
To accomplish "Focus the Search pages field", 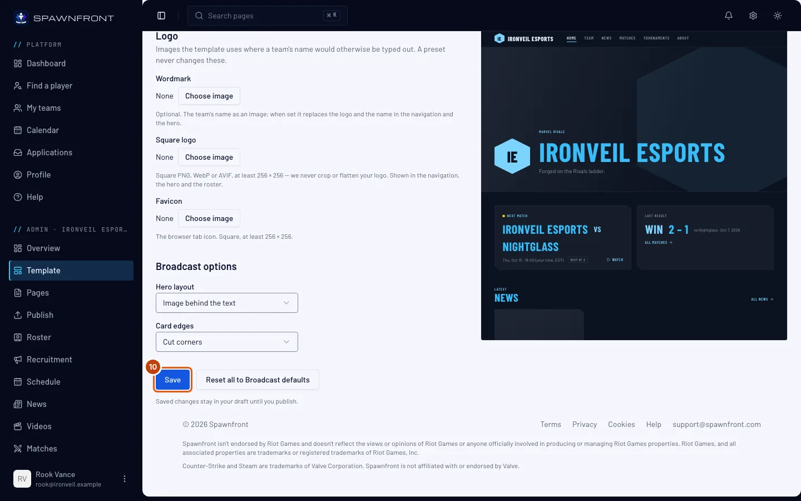I will 268,16.
